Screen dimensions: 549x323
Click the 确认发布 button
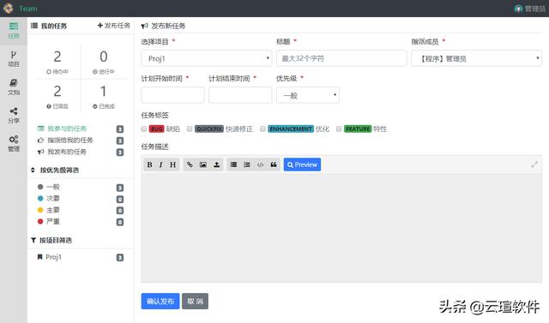(160, 302)
